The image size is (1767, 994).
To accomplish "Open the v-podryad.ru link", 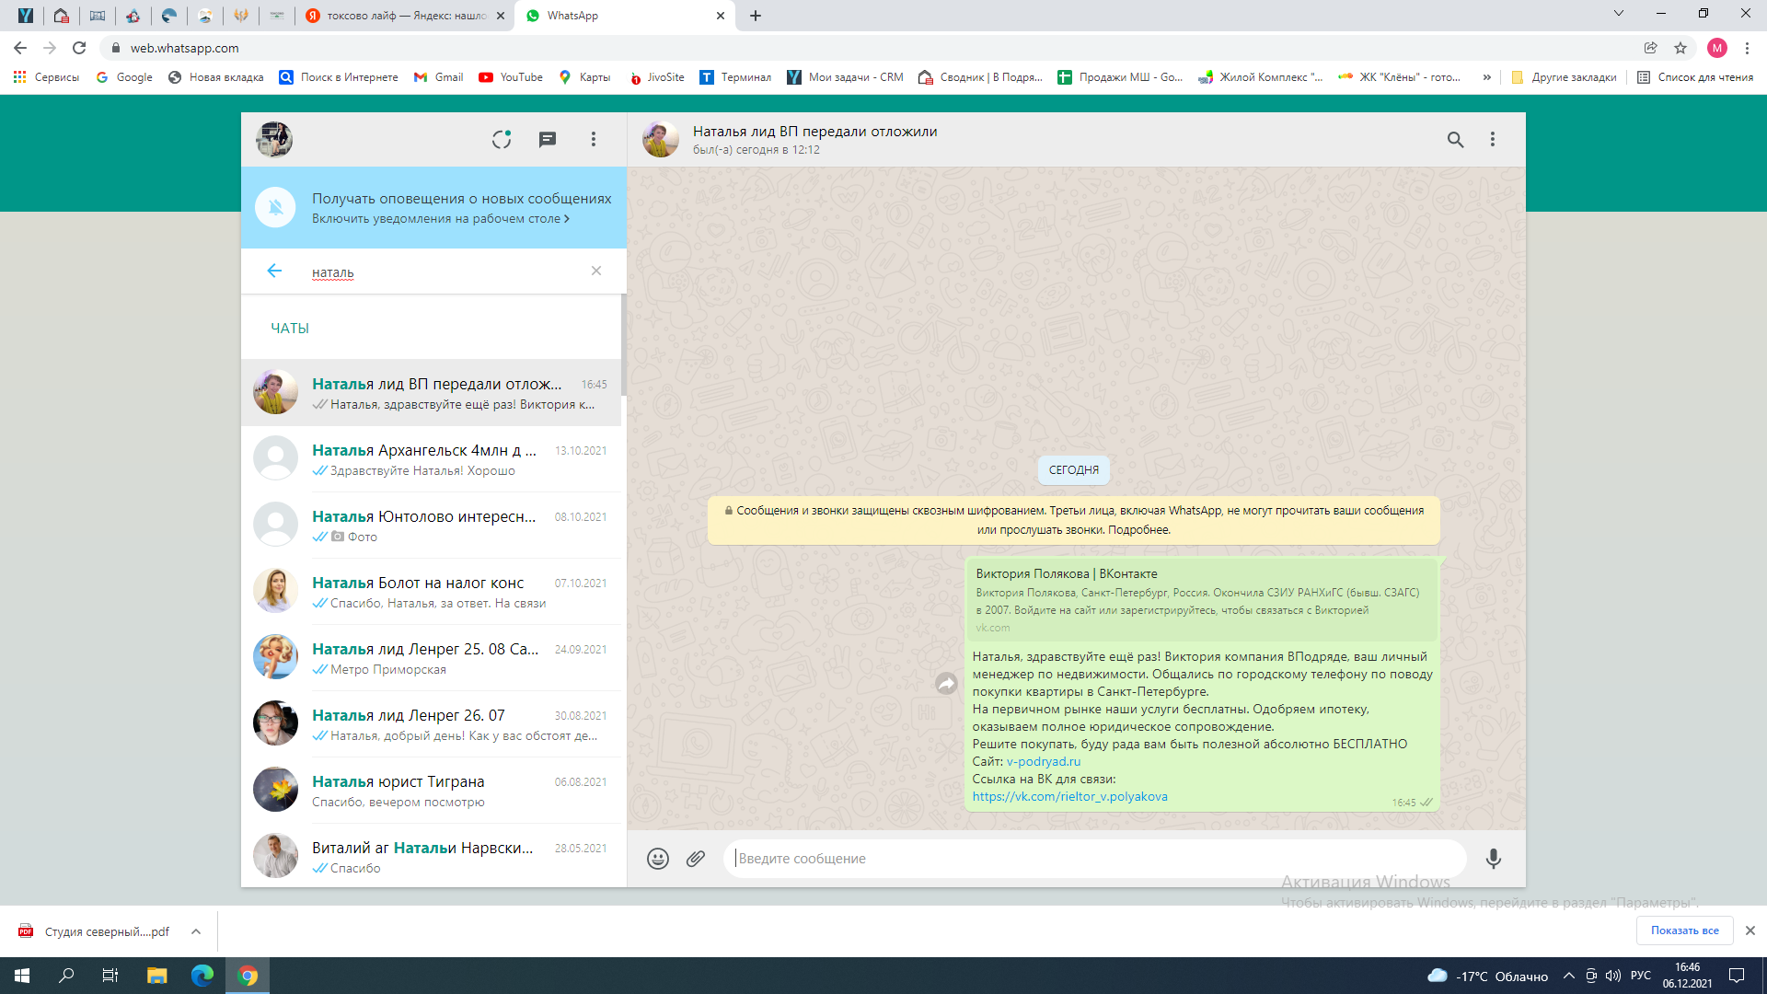I will coord(1044,761).
